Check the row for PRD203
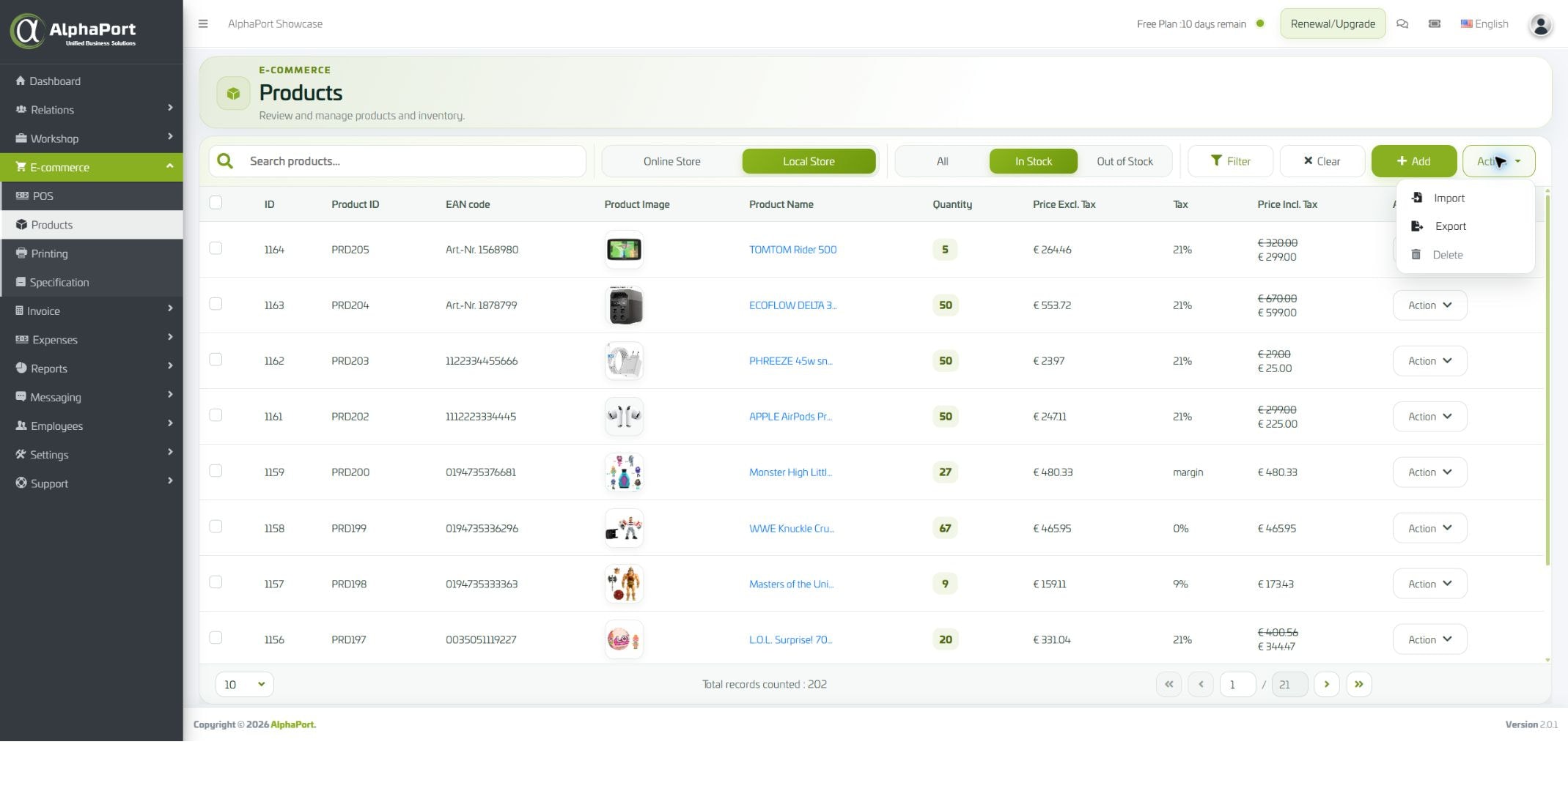 [x=216, y=360]
